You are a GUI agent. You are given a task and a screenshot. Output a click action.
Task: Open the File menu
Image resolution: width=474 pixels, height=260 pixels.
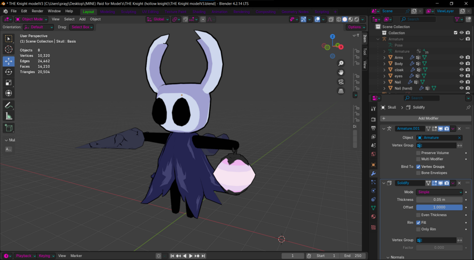[14, 11]
